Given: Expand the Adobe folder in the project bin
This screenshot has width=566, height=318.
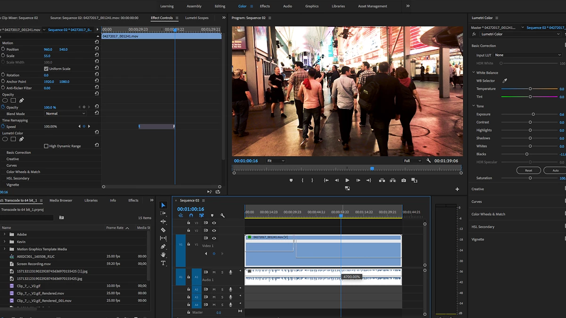Looking at the screenshot, I should (x=5, y=234).
